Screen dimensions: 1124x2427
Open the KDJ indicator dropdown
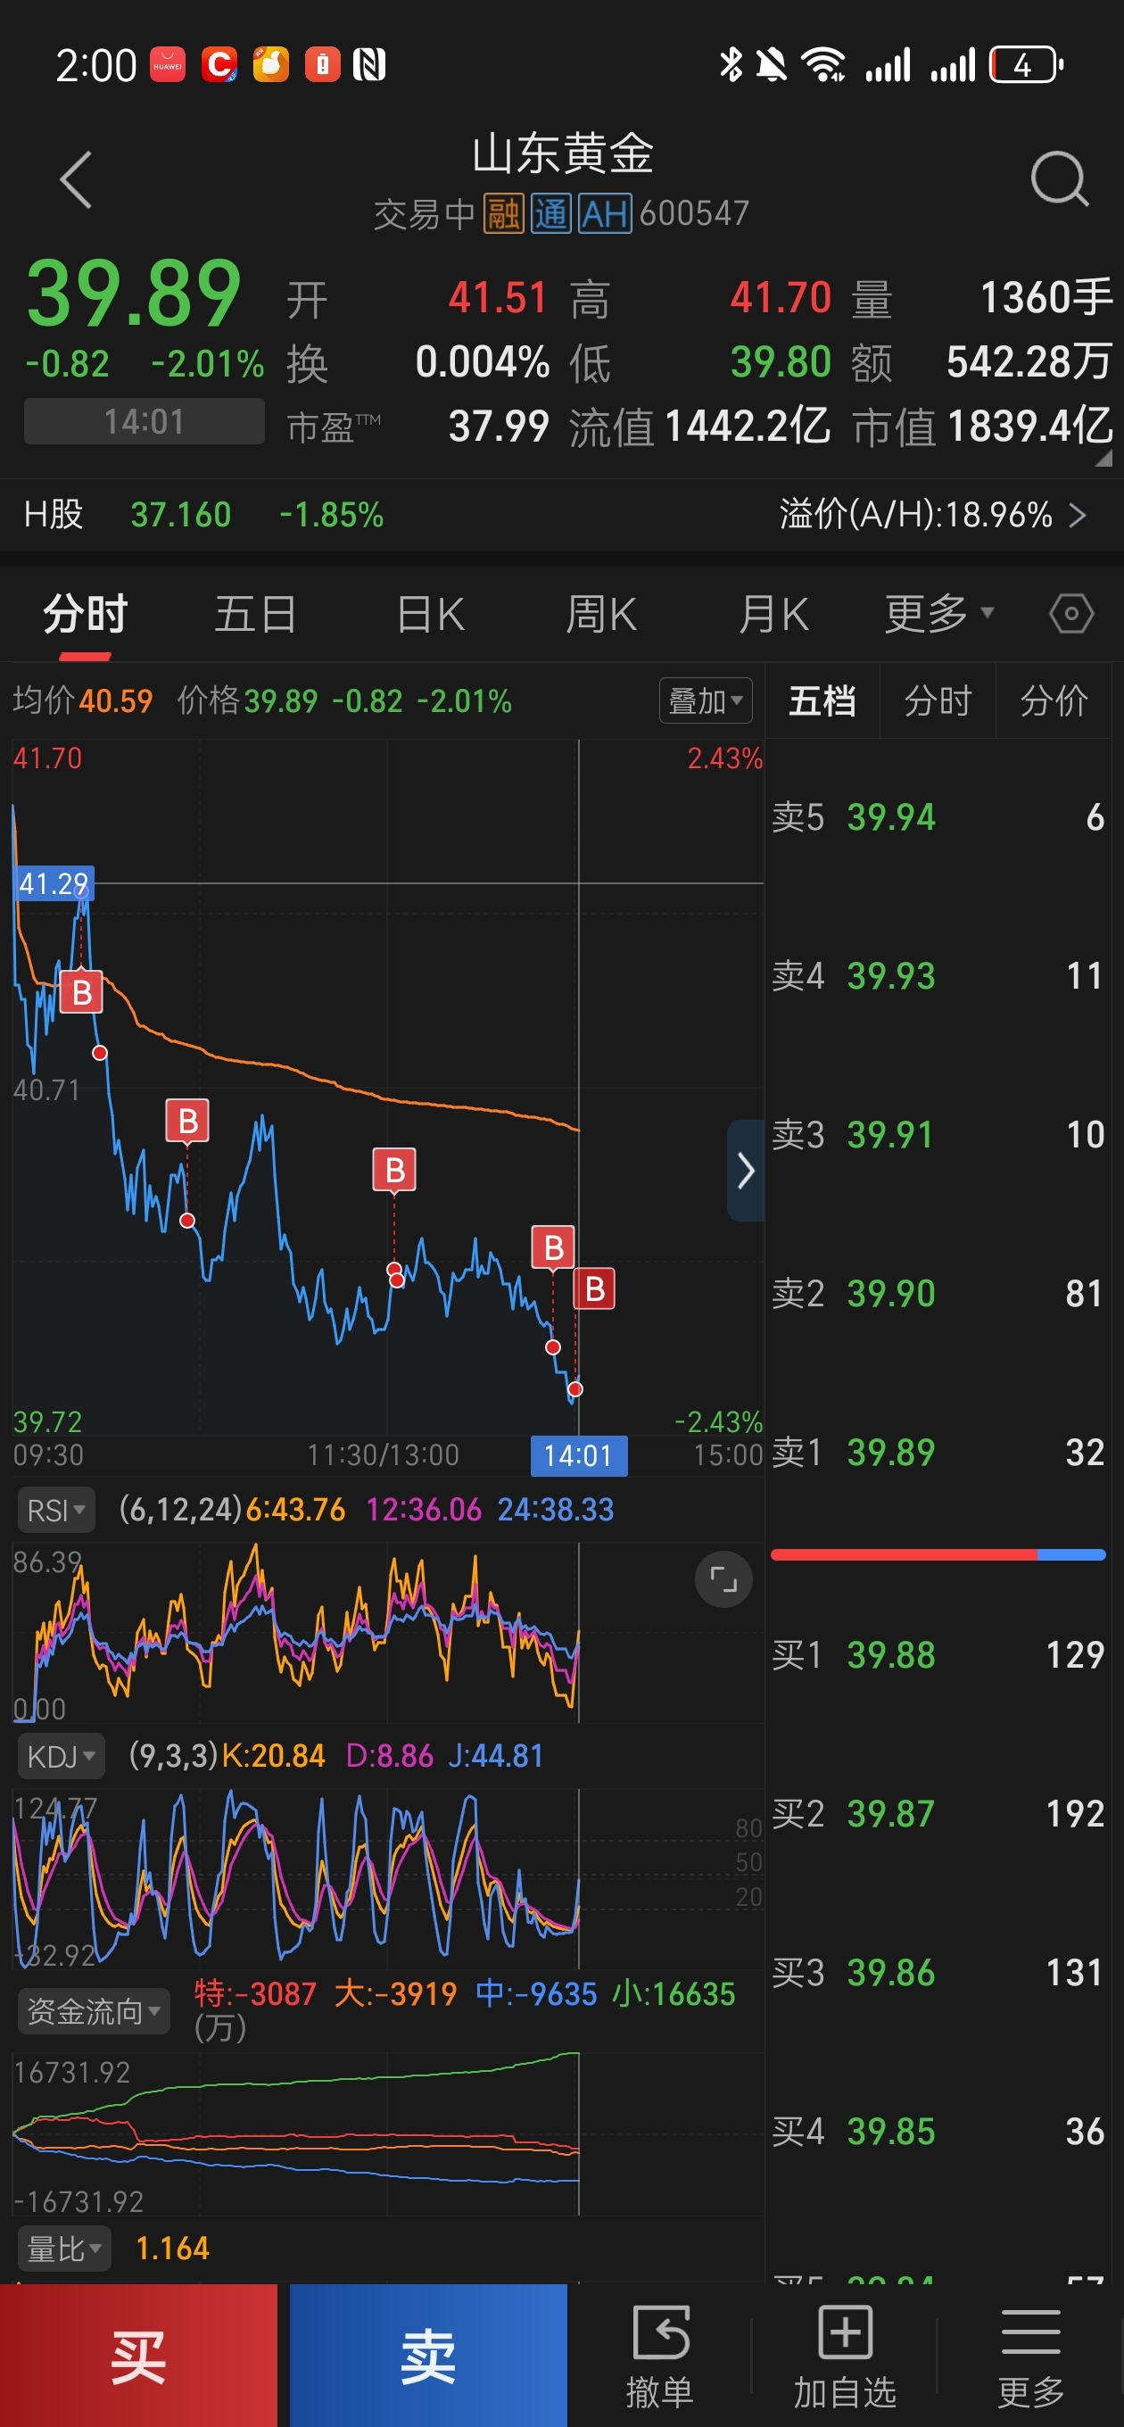click(61, 1756)
